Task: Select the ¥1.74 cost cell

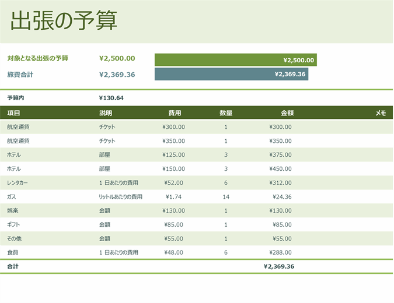Action: coord(174,197)
